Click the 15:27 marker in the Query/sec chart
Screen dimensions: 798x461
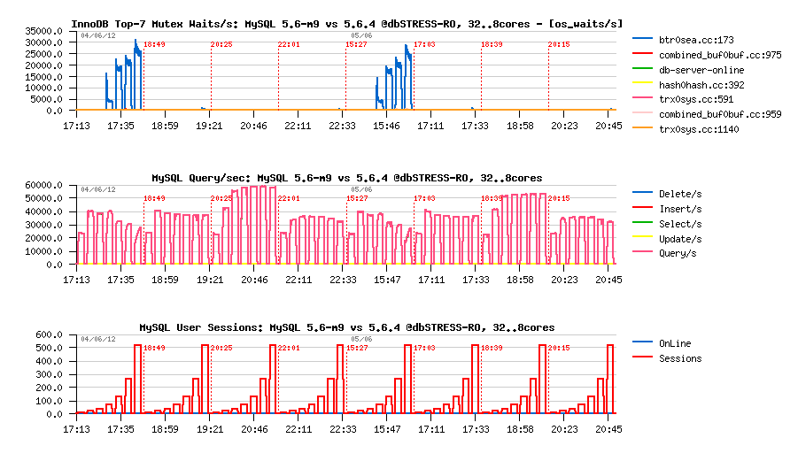[x=356, y=199]
